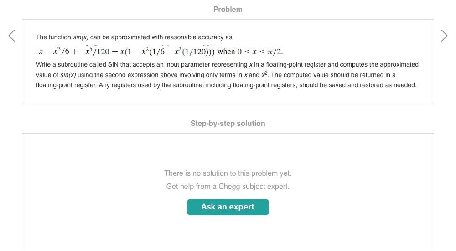Click the italic 'sin(x)' in first sentence
The height and width of the screenshot is (251, 456).
[x=81, y=37]
